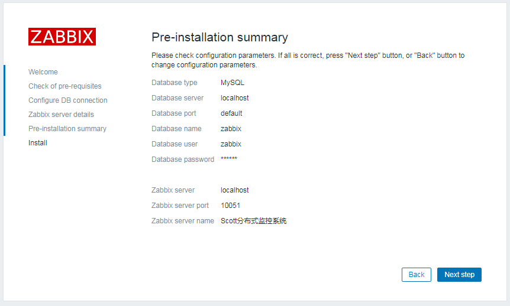Click the Database user zabbix value

pyautogui.click(x=231, y=144)
